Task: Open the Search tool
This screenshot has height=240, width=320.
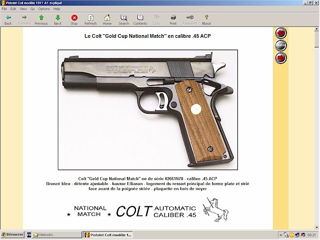Action: pyautogui.click(x=124, y=20)
